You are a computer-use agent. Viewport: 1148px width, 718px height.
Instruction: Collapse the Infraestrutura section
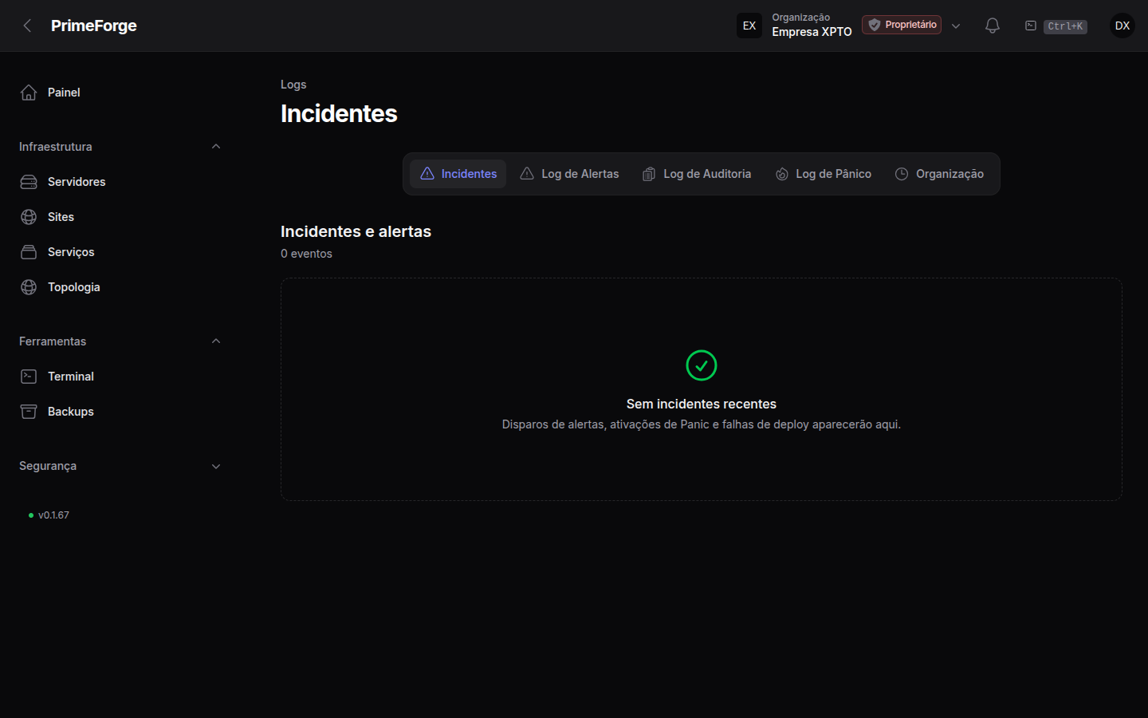pyautogui.click(x=216, y=147)
